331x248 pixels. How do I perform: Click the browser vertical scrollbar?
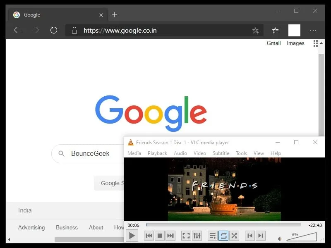pyautogui.click(x=321, y=95)
